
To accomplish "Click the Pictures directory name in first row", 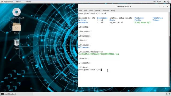I will coord(139,18).
